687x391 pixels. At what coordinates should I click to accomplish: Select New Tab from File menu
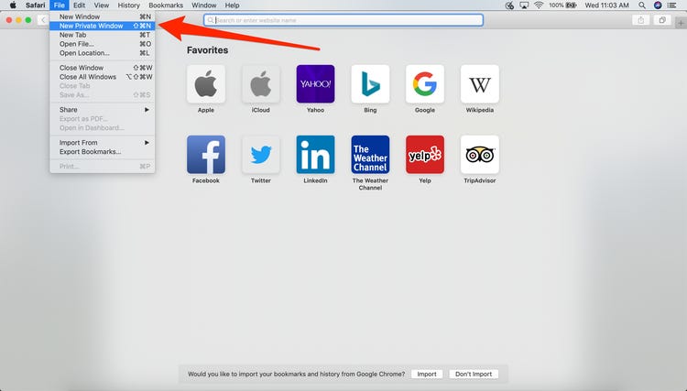102,35
